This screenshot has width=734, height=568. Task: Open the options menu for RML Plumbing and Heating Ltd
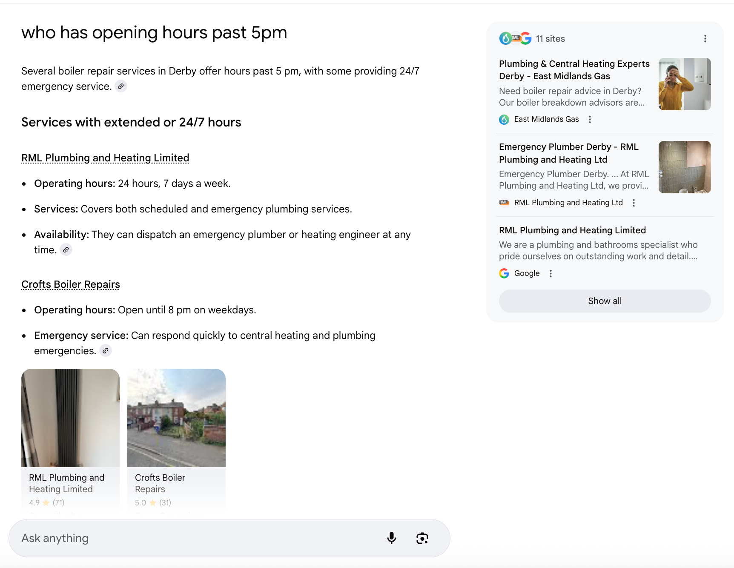pyautogui.click(x=634, y=203)
